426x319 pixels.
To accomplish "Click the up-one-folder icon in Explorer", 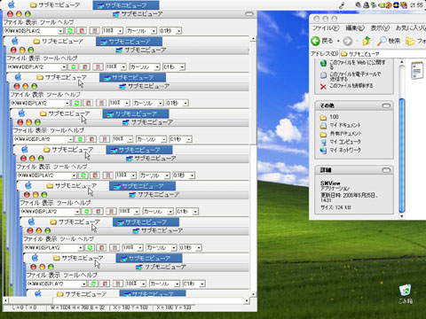I will point(367,41).
